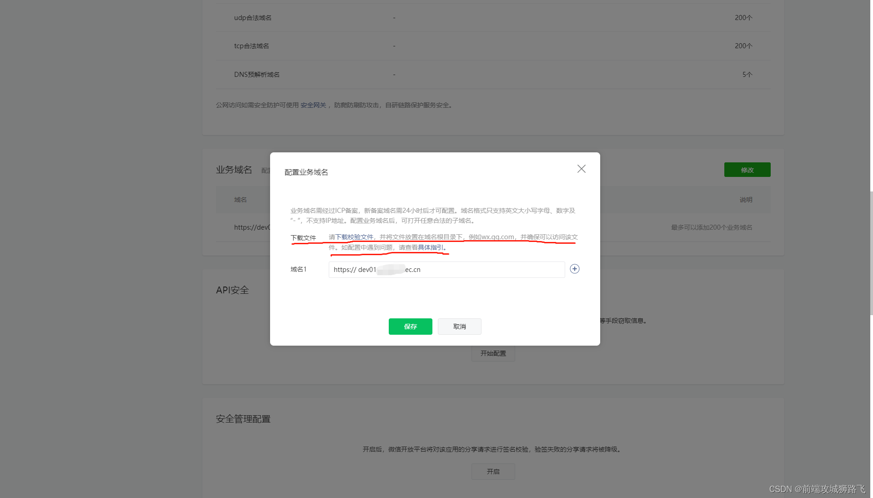
Task: Click the 开始配置 button
Action: pos(493,353)
